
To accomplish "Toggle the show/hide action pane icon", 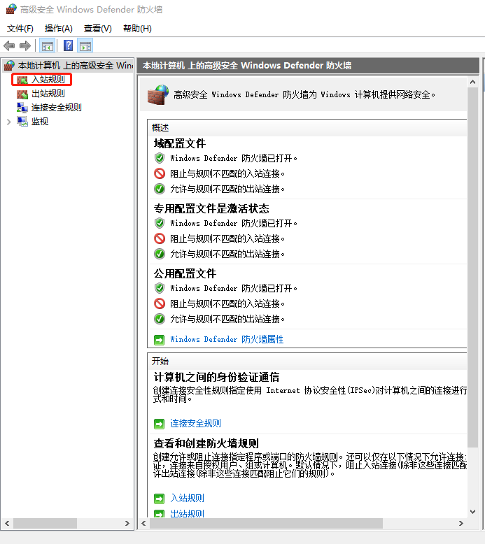I will (x=85, y=45).
